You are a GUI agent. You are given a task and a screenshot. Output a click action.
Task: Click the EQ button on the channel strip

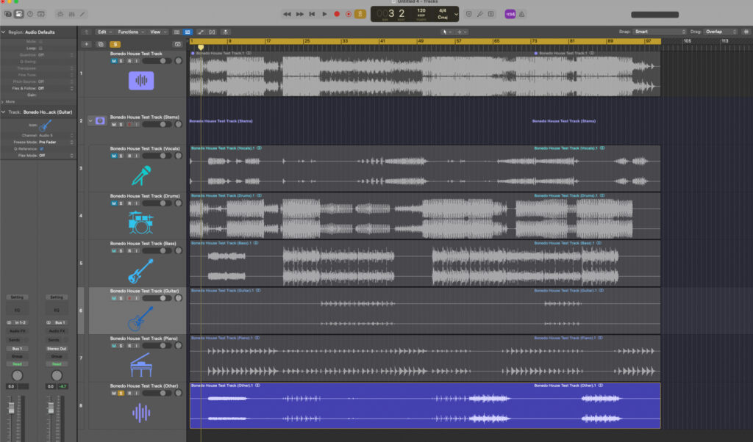point(18,309)
